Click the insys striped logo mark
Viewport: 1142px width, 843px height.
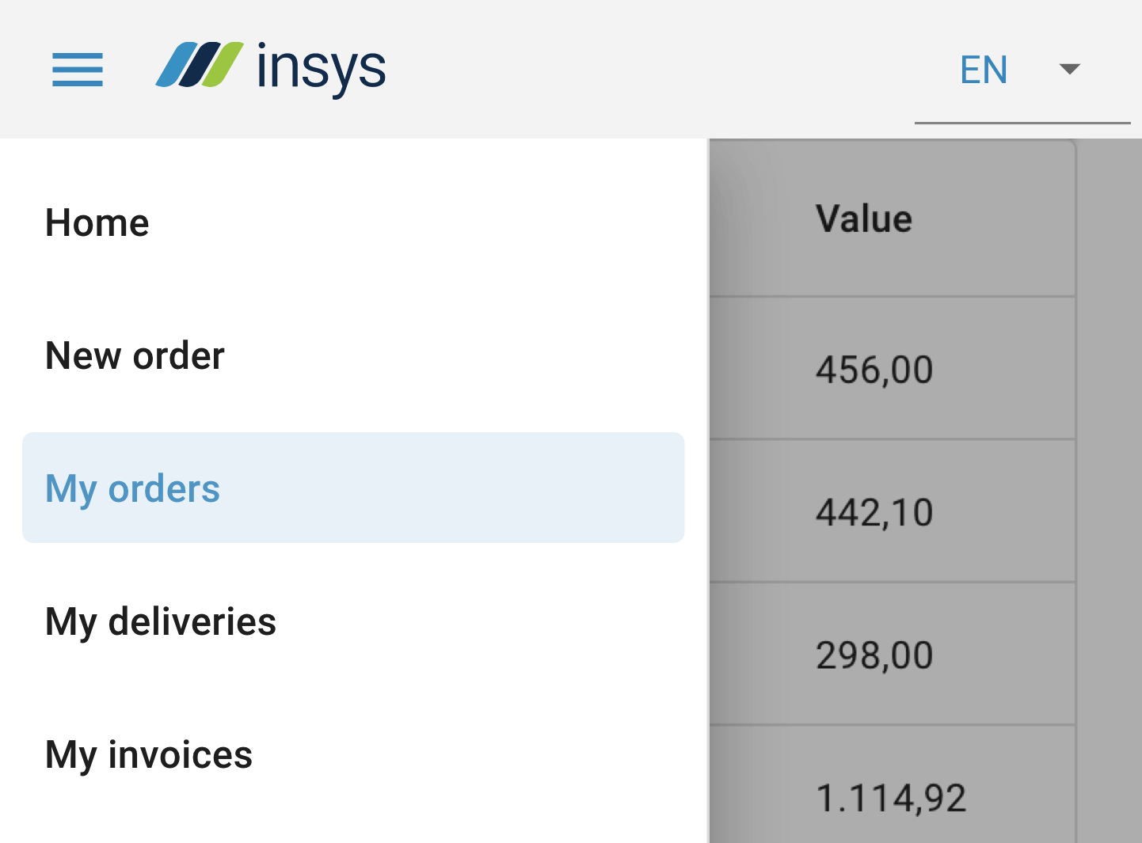coord(200,65)
